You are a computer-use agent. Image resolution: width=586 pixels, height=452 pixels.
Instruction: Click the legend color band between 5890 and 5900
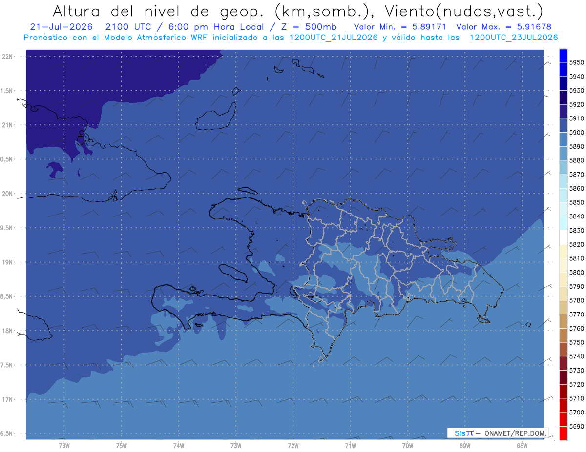tap(563, 139)
